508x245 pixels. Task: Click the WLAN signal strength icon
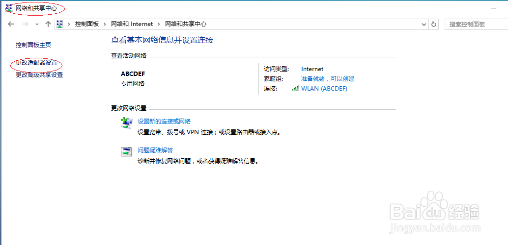[x=295, y=89]
